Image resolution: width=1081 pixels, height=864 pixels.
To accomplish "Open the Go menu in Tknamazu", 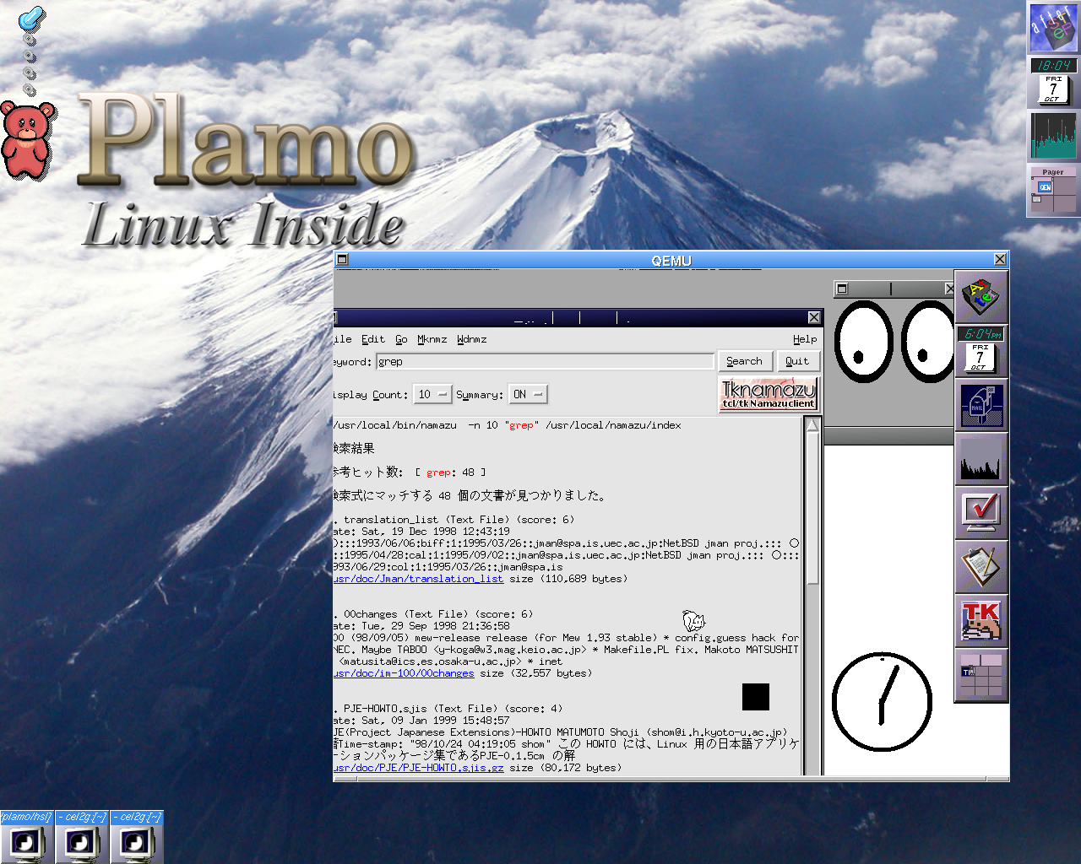I will click(401, 339).
